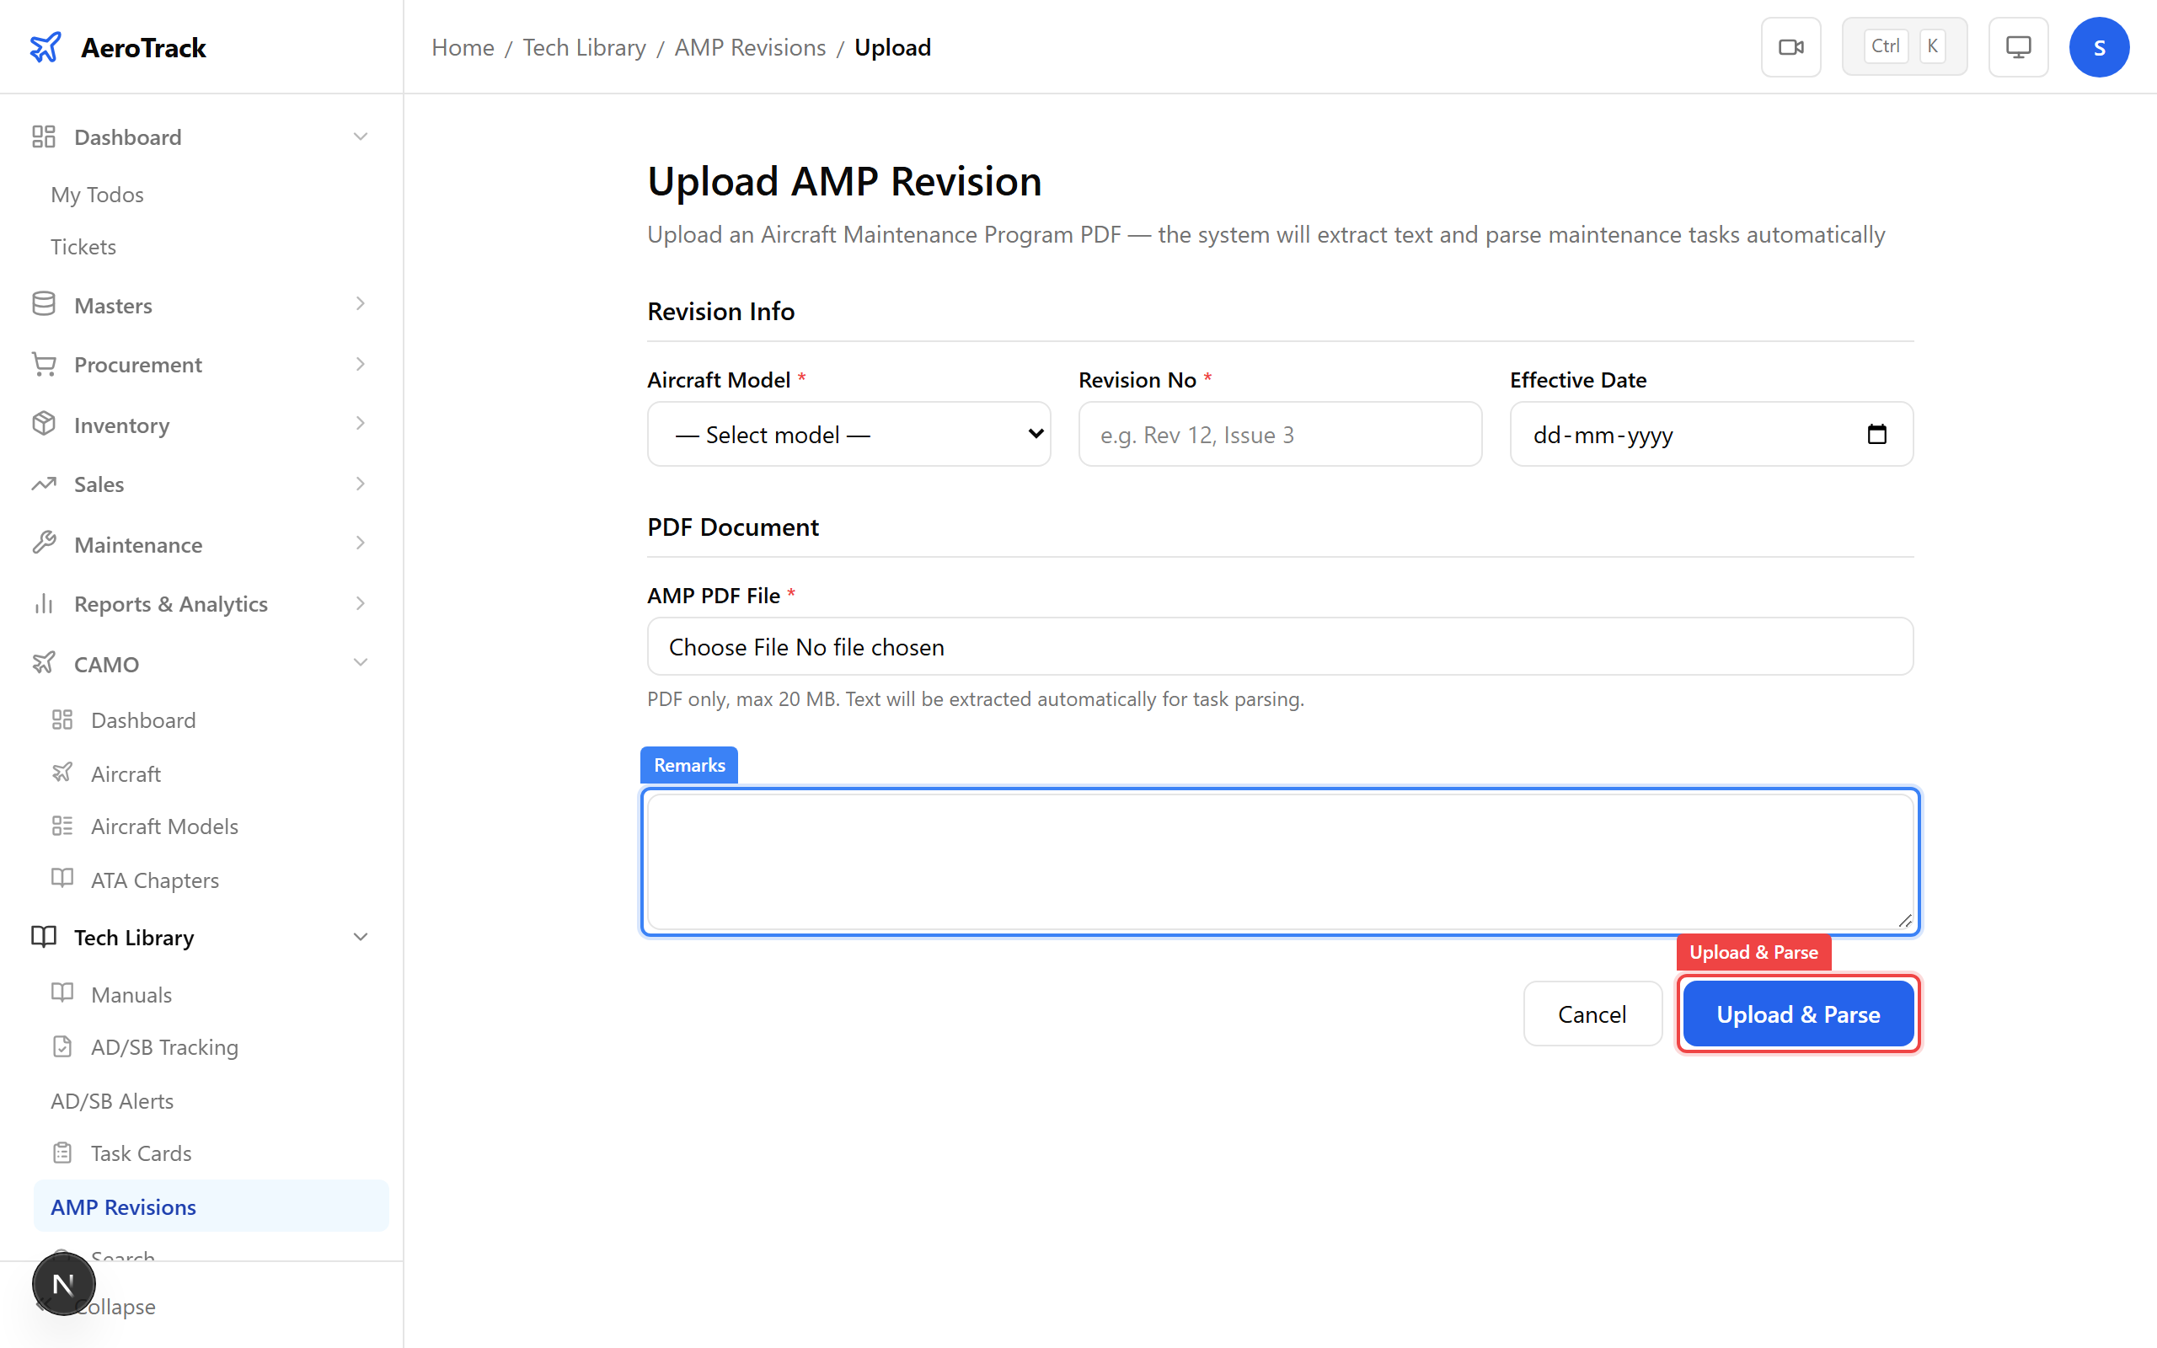Click the Inventory box icon
The image size is (2157, 1348).
[x=44, y=425]
